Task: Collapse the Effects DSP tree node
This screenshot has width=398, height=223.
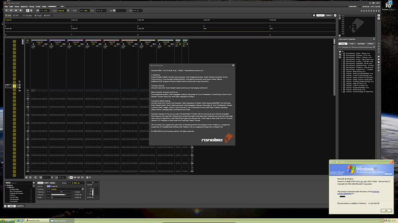Action: [7, 187]
